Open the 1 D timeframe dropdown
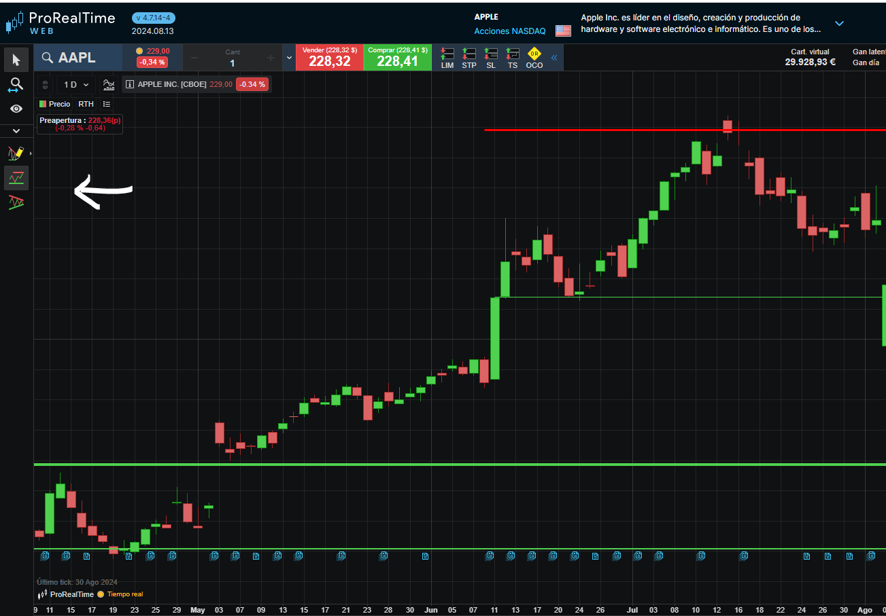 coord(76,85)
